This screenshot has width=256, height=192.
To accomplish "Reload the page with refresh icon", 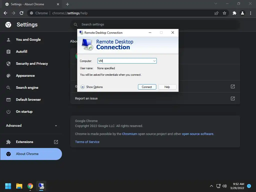I will [x=21, y=13].
